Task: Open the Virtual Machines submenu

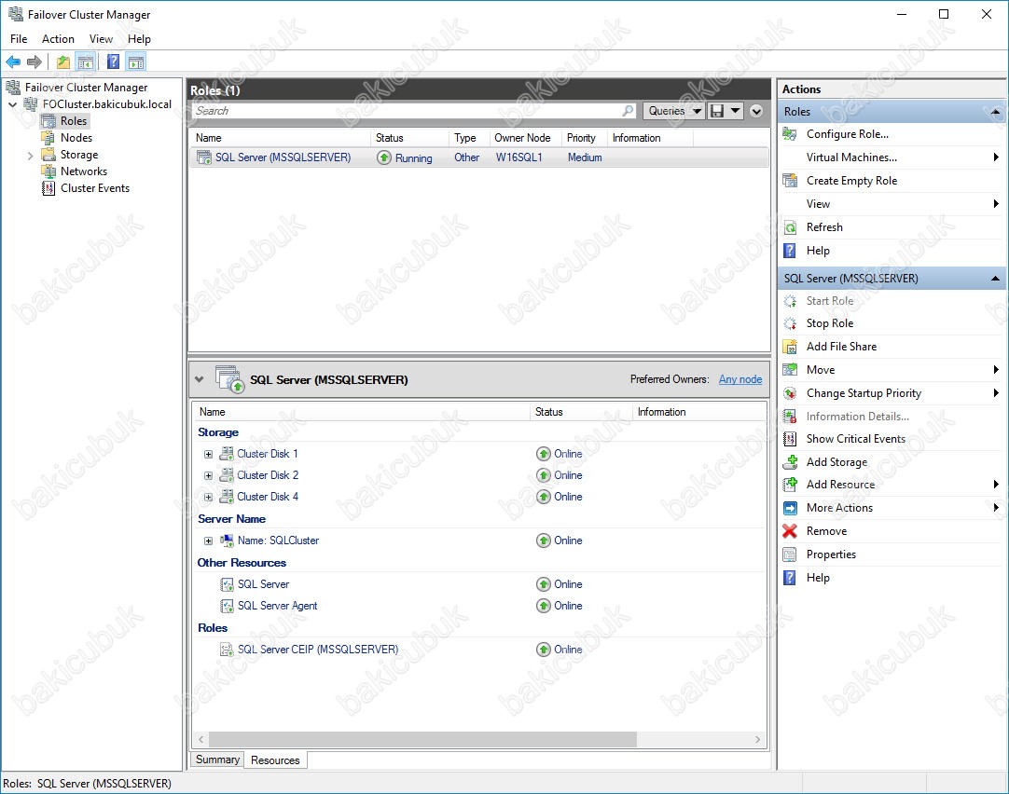Action: coord(892,157)
